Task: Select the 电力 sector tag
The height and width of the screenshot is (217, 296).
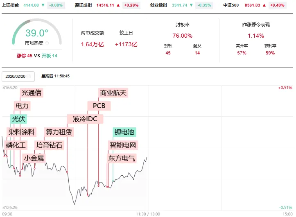Action: click(22, 106)
